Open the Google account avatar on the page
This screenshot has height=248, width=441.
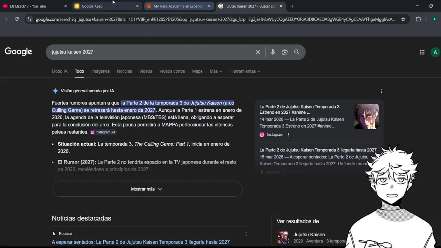pos(435,52)
